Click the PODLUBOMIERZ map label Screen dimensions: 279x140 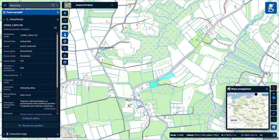(106, 48)
